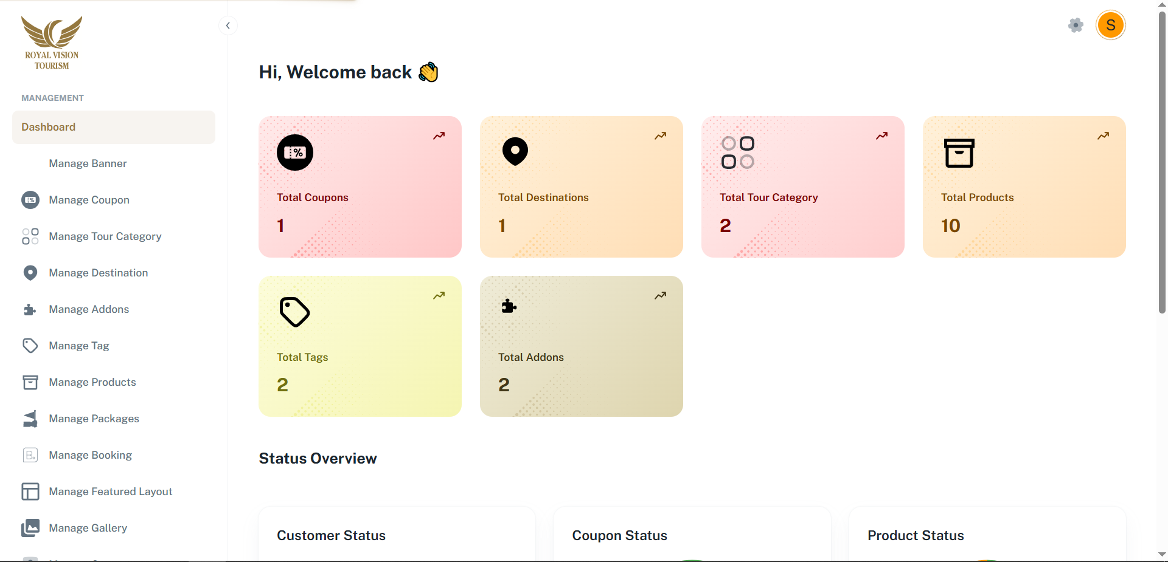Click the orange S user avatar
Image resolution: width=1168 pixels, height=562 pixels.
coord(1110,26)
